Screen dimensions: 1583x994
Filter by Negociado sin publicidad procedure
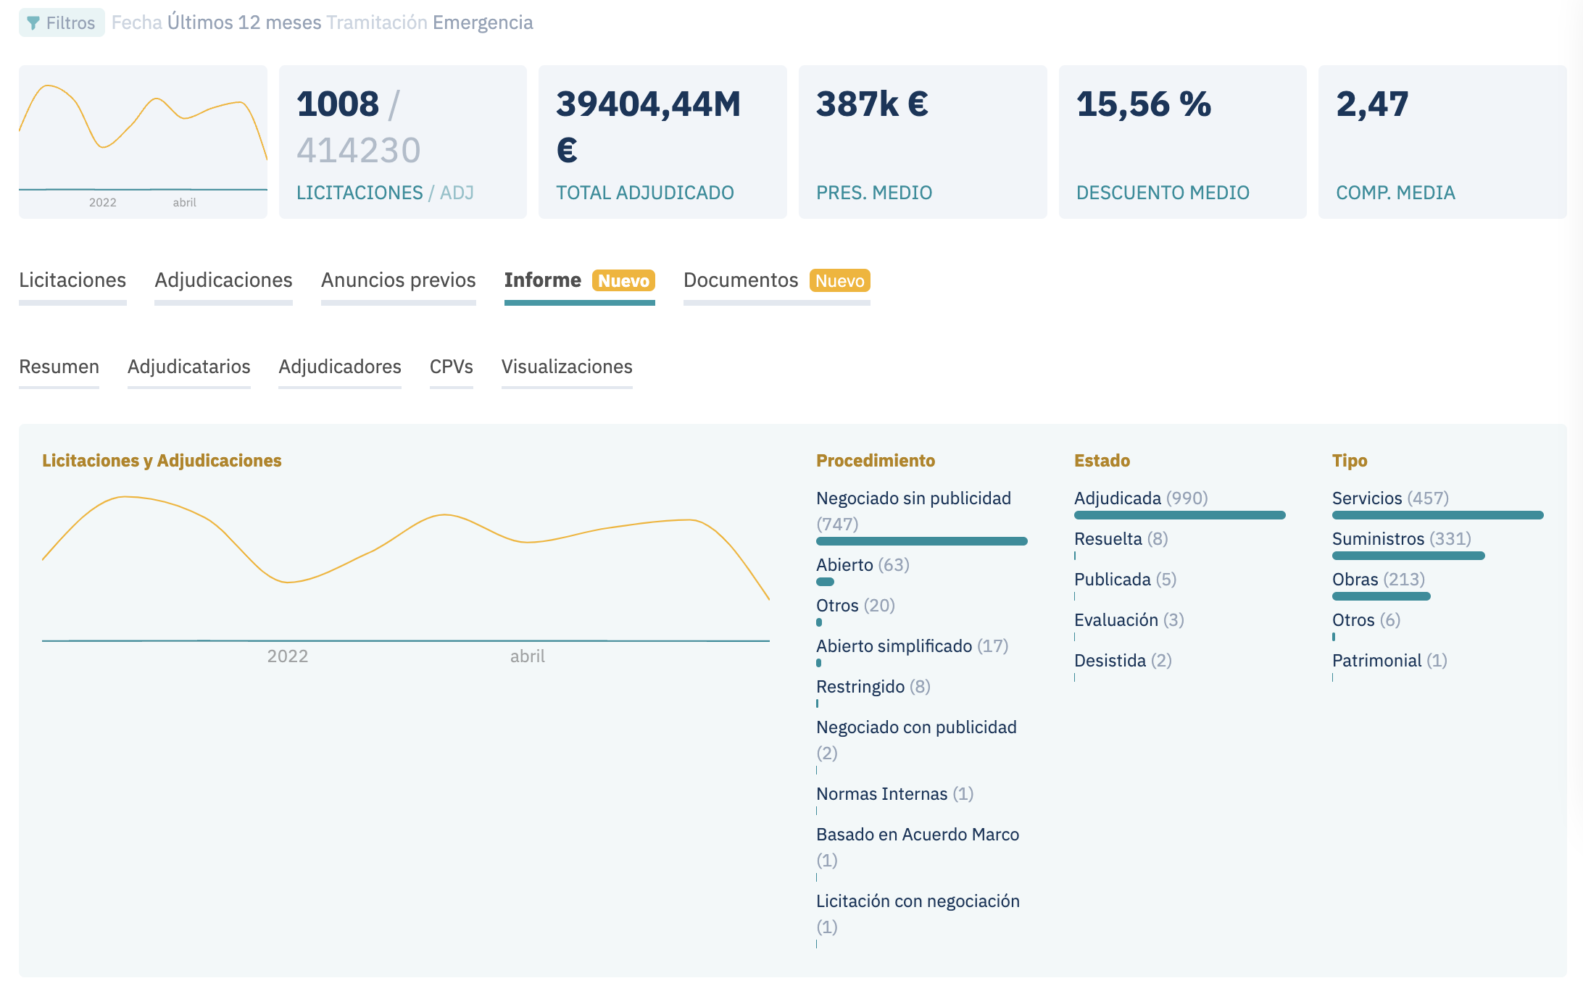(x=913, y=499)
